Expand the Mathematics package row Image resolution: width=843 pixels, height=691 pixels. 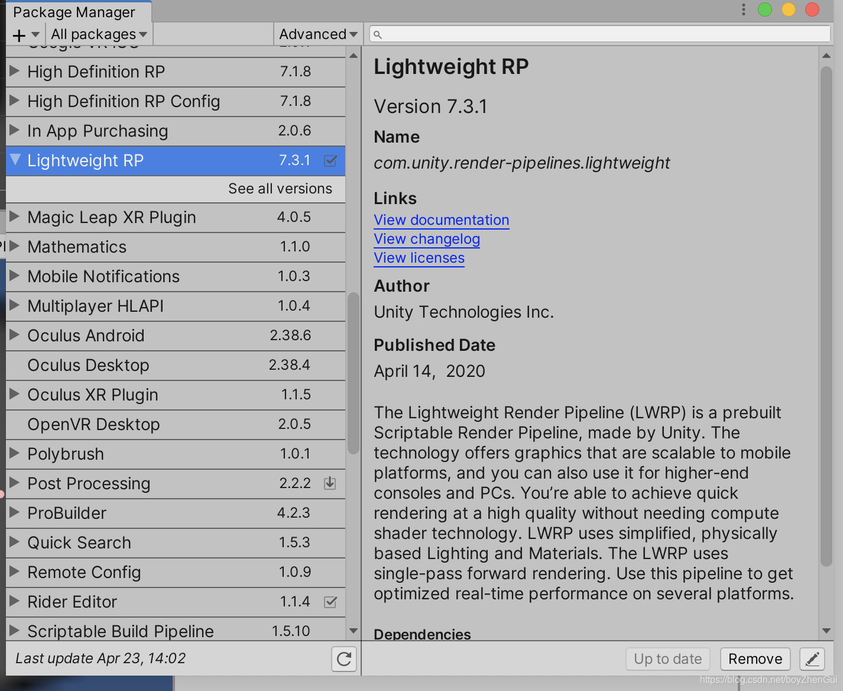point(15,246)
